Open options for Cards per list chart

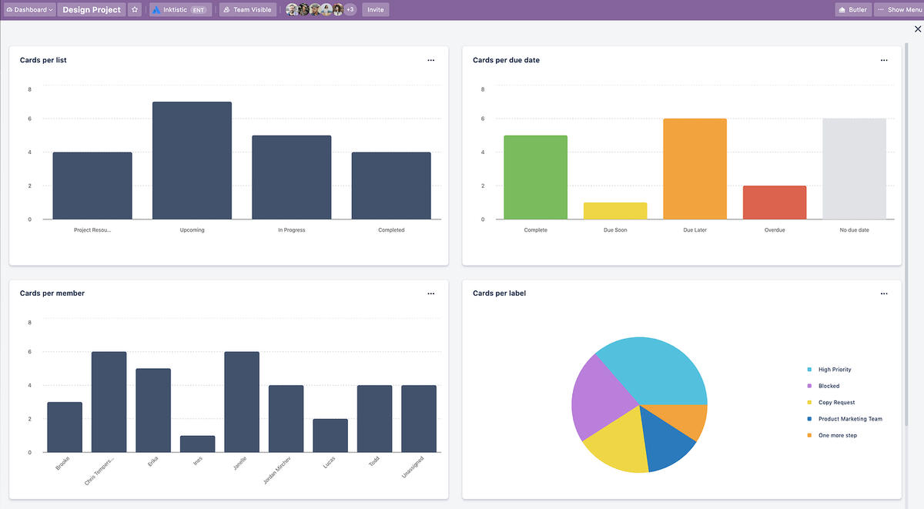coord(430,60)
